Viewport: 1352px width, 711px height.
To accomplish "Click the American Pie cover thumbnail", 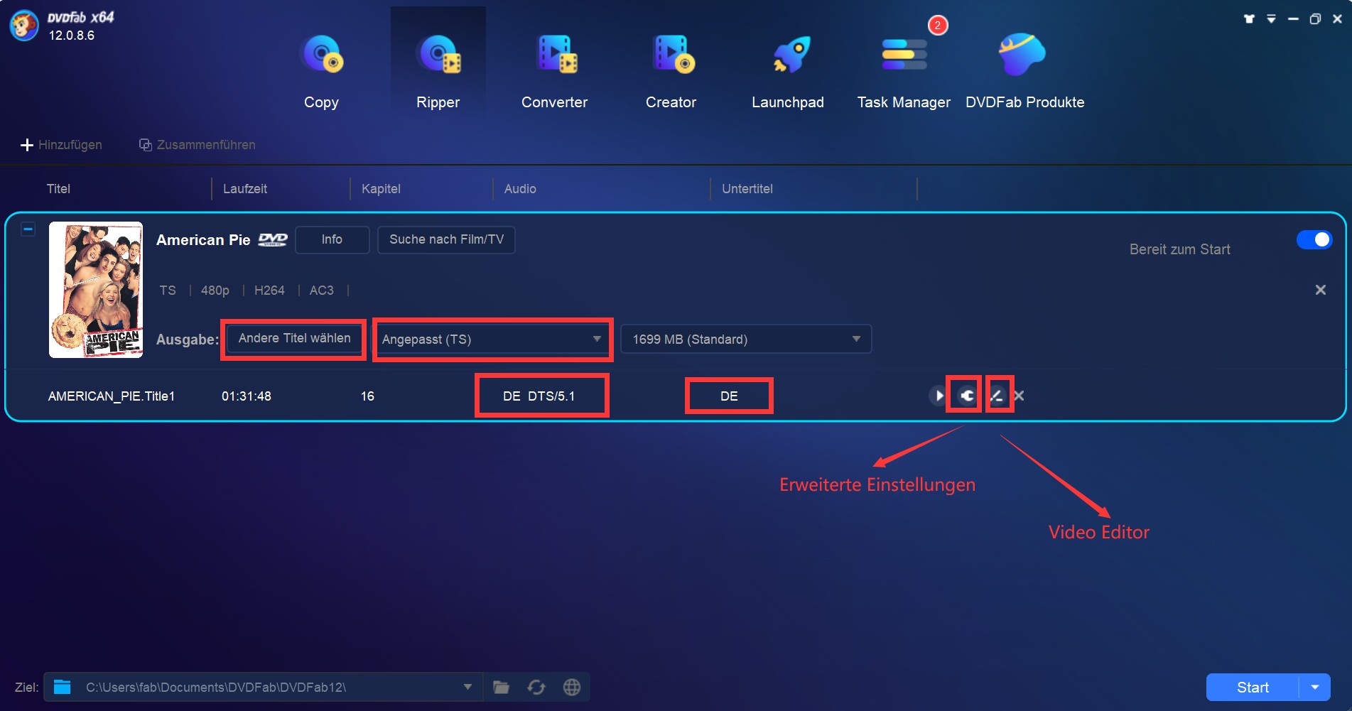I will point(96,290).
